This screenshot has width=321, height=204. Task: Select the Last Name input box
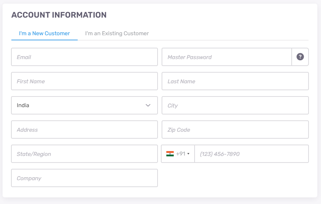pos(235,81)
